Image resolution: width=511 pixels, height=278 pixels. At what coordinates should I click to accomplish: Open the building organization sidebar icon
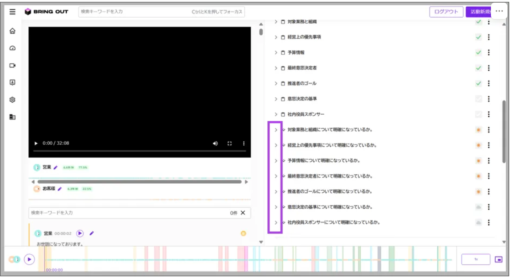(12, 117)
